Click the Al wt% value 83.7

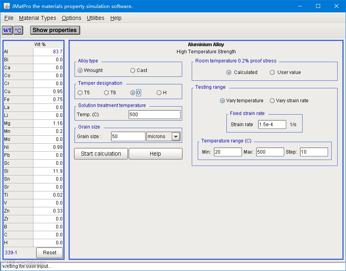tap(48, 52)
